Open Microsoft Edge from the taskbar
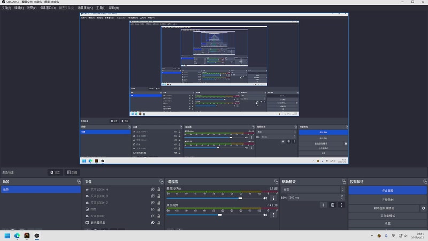This screenshot has width=428, height=241. [x=17, y=236]
